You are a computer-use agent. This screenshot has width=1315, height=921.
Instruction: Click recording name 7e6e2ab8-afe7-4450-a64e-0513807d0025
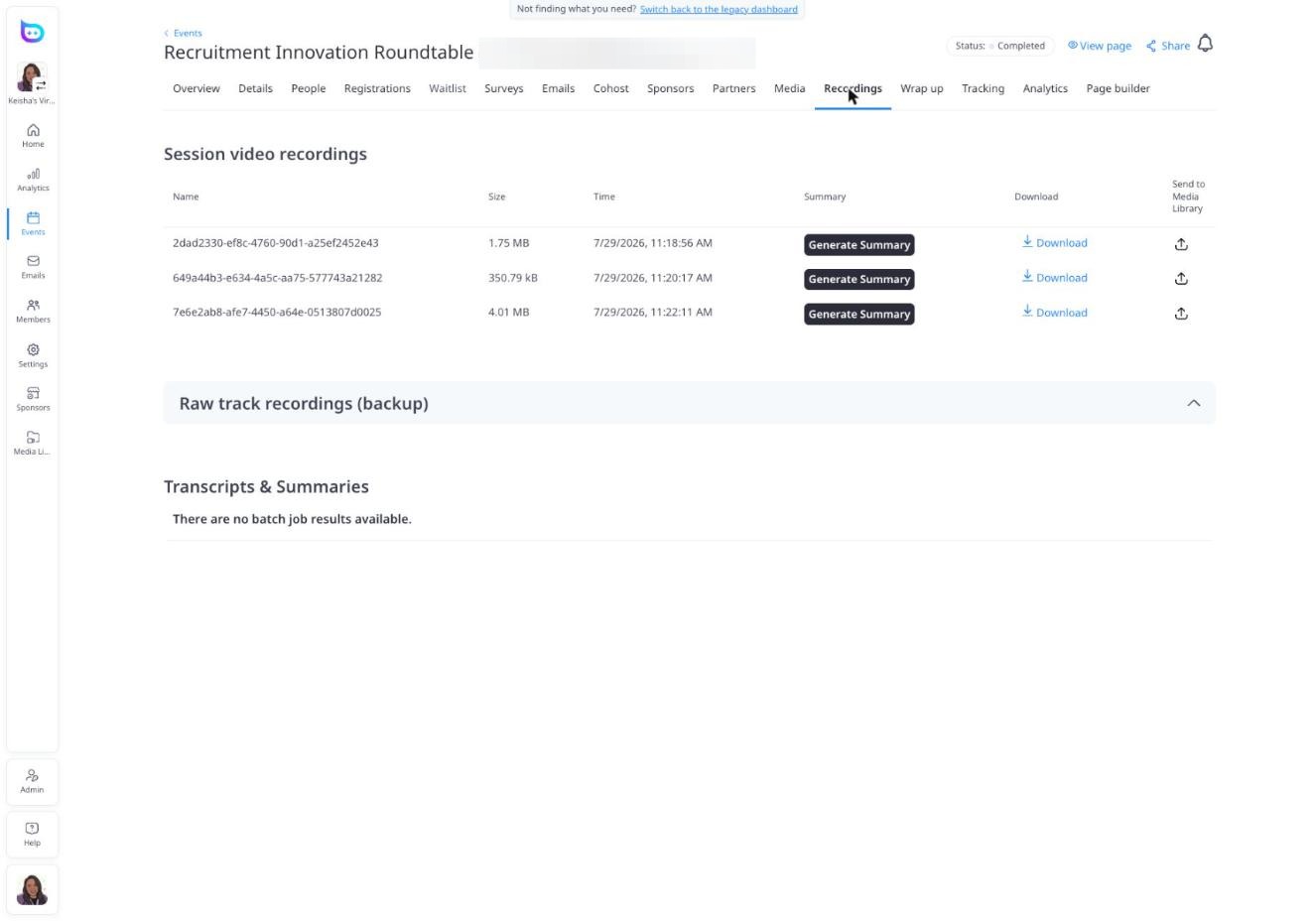pos(277,312)
